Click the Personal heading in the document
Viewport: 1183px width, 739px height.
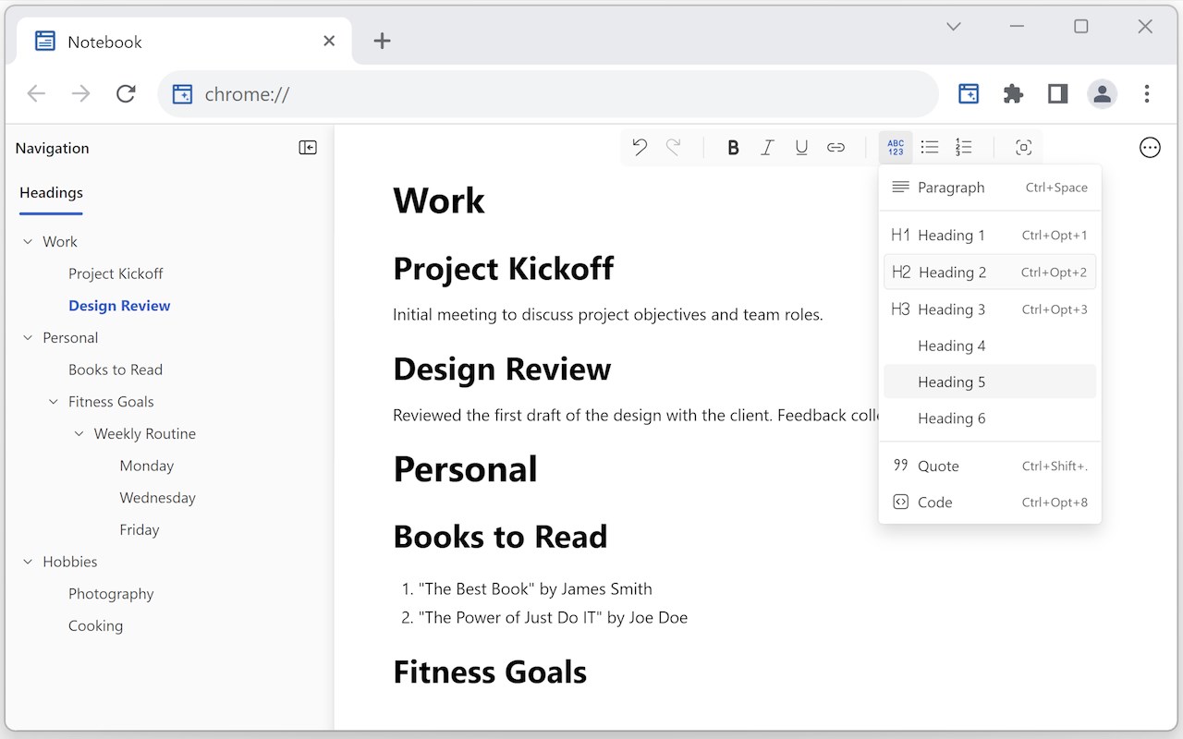[x=465, y=469]
